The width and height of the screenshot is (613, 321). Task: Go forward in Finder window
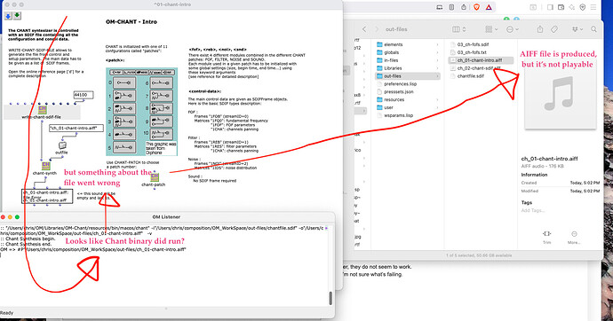pyautogui.click(x=377, y=29)
